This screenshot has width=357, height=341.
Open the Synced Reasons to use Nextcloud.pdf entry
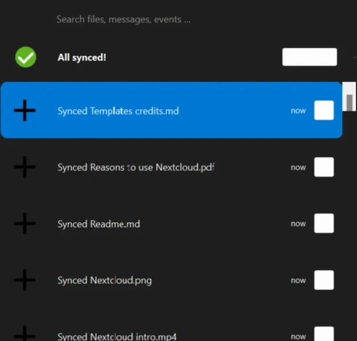coord(171,167)
